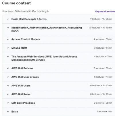Click the MAM & MDM section title
Image resolution: width=115 pixels, height=116 pixels.
19,48
